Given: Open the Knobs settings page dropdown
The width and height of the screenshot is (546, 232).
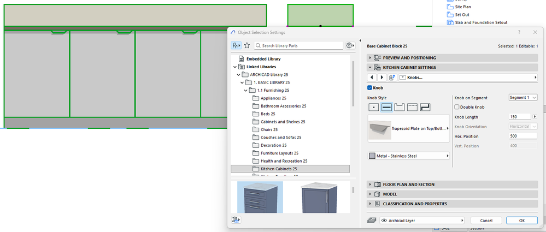Looking at the screenshot, I should pyautogui.click(x=468, y=78).
